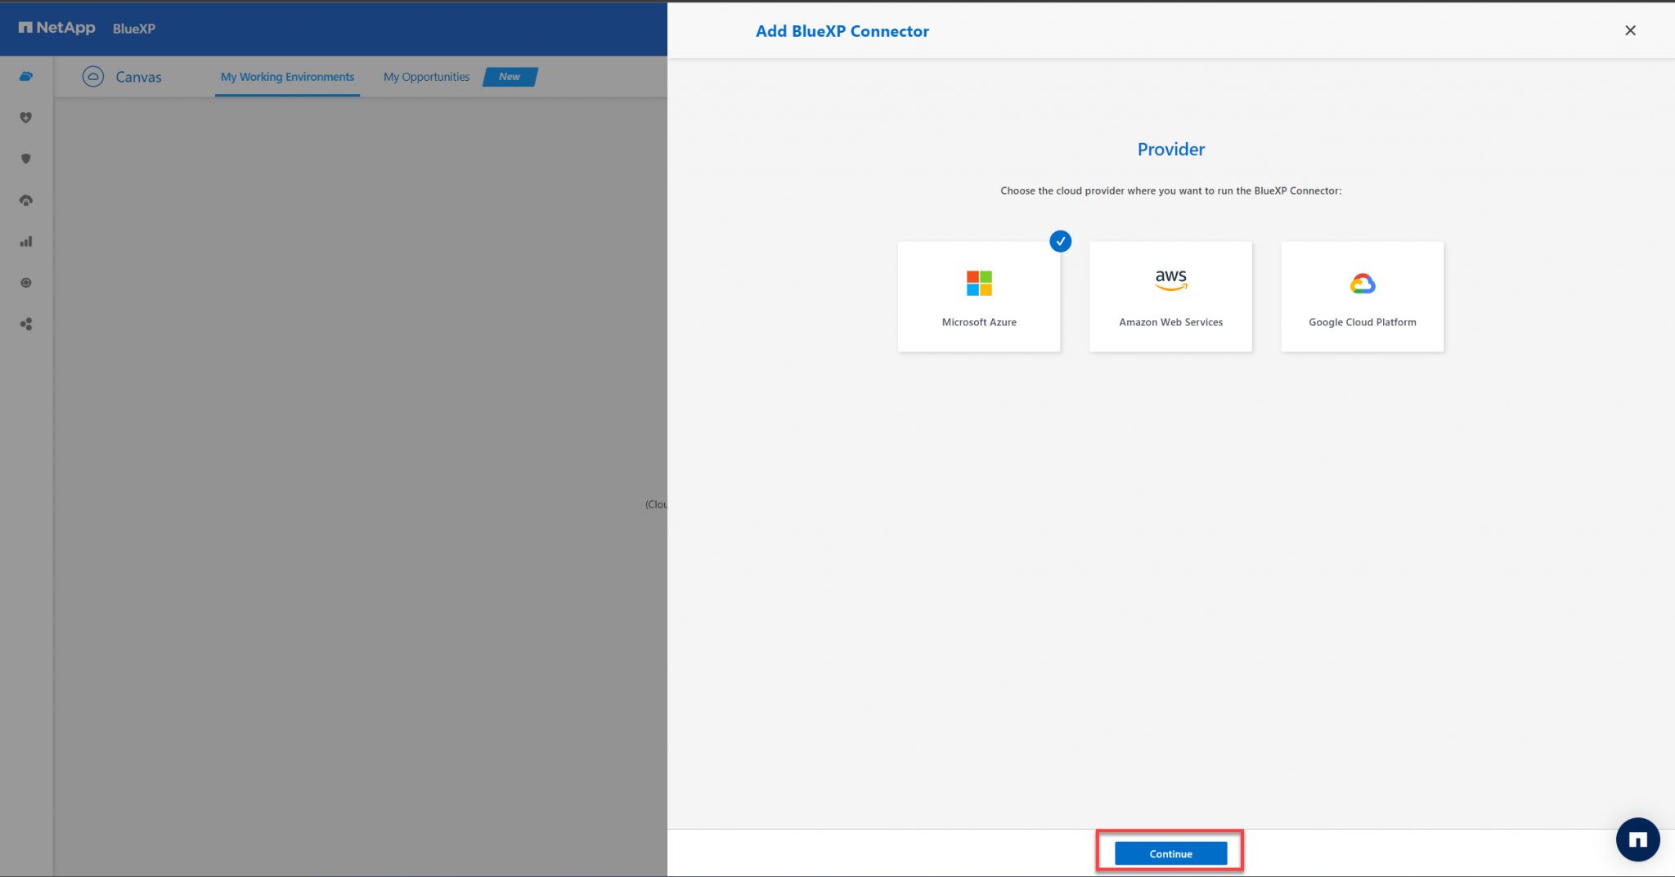This screenshot has height=877, width=1675.
Task: Click the Canvas cloud icon
Action: (93, 76)
